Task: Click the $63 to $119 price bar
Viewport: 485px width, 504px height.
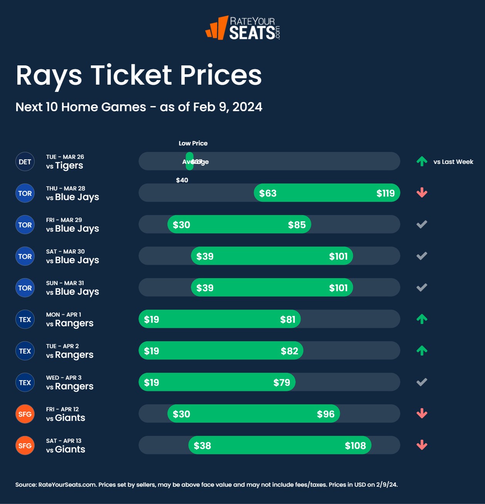Action: [327, 193]
